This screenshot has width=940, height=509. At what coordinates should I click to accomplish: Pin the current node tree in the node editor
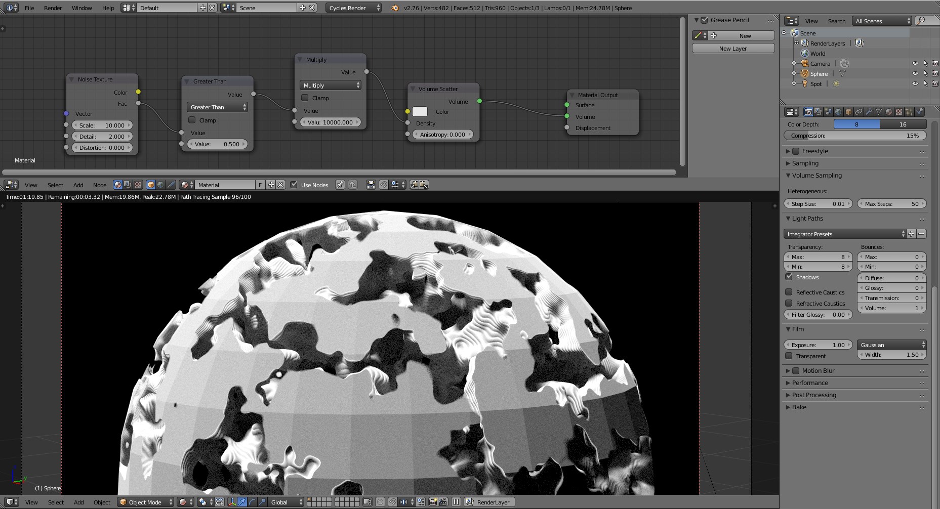(x=340, y=185)
